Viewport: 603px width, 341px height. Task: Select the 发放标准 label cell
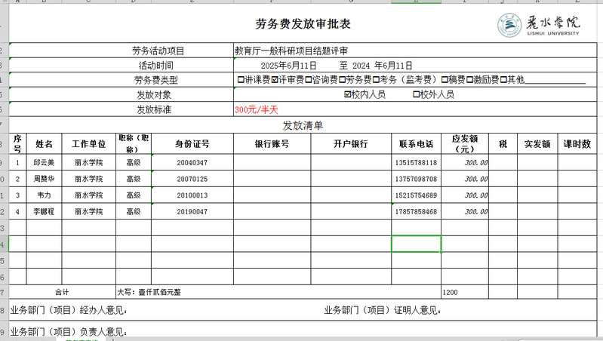click(x=122, y=109)
